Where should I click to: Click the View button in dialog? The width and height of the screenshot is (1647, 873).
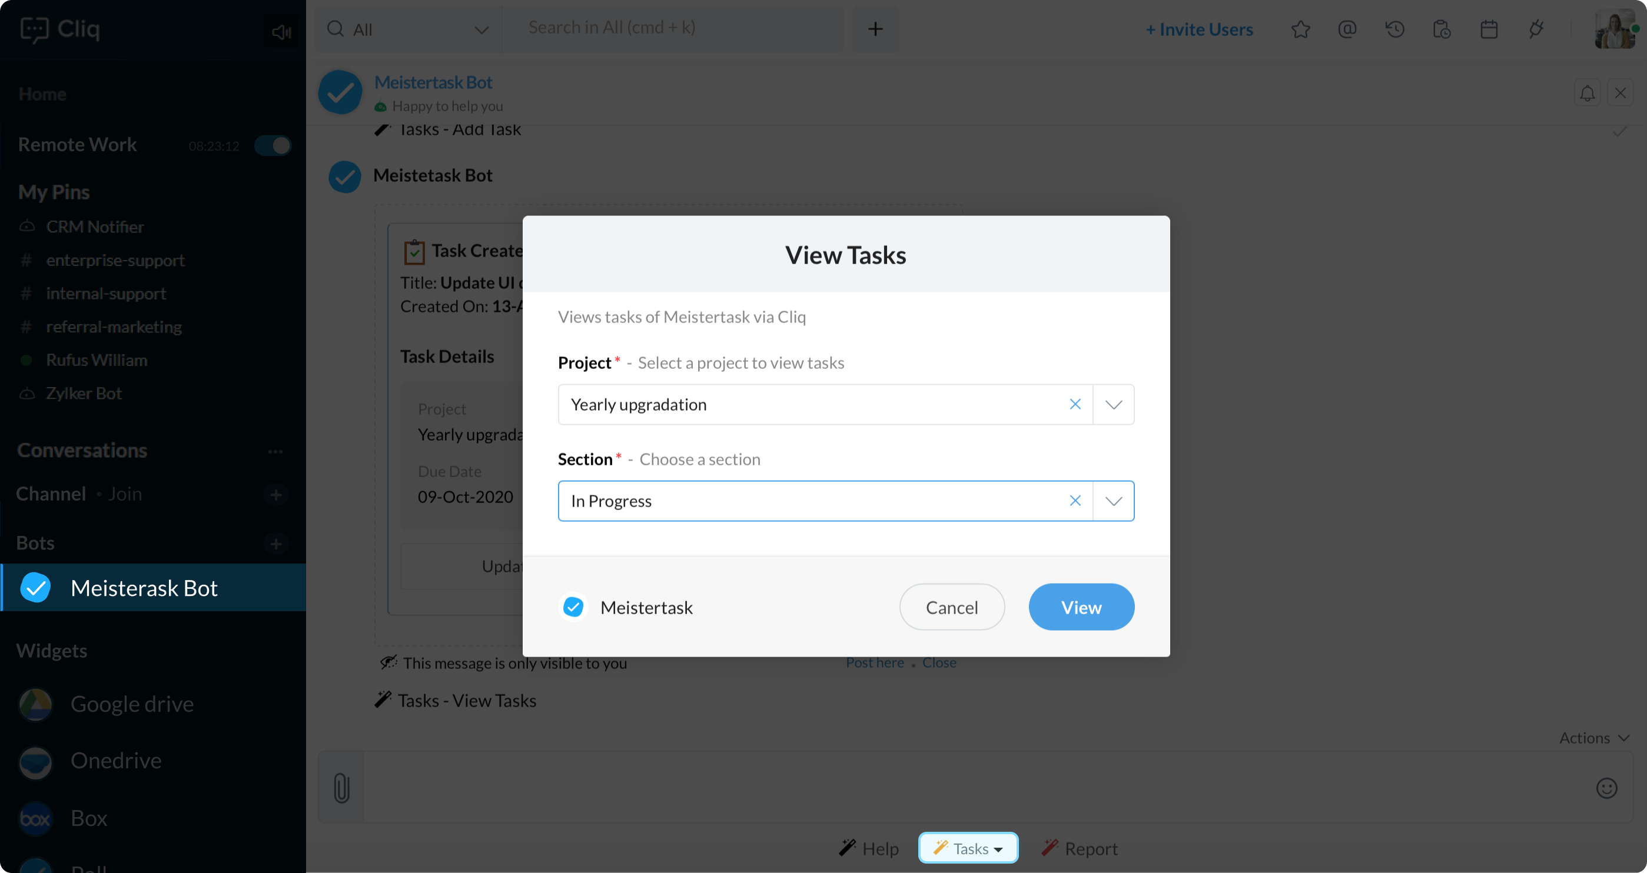1081,607
